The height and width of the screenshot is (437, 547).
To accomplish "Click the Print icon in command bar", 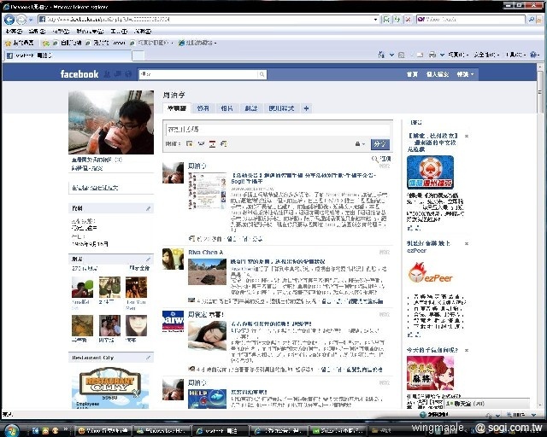I will [x=432, y=55].
